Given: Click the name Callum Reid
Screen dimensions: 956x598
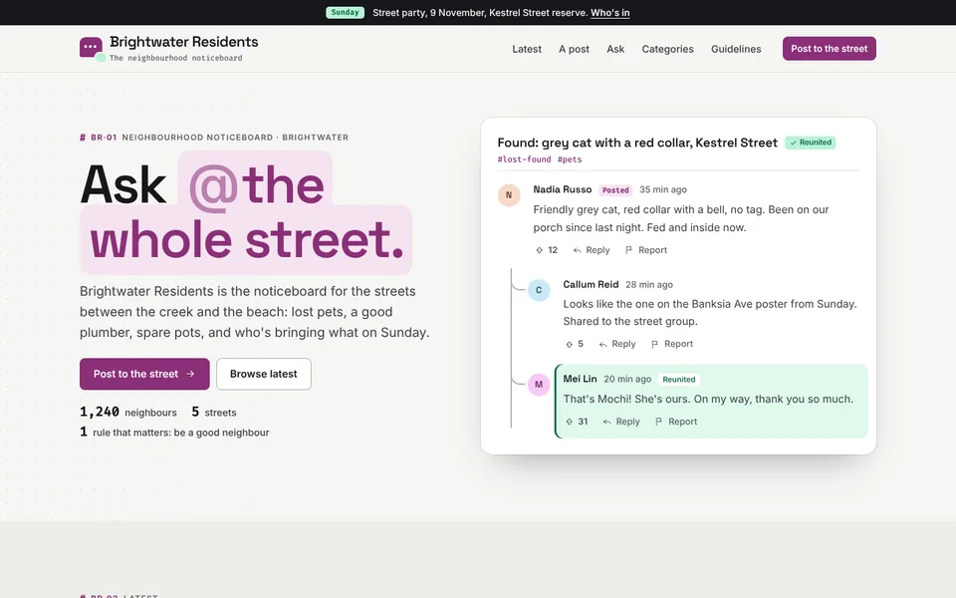Looking at the screenshot, I should [x=591, y=284].
